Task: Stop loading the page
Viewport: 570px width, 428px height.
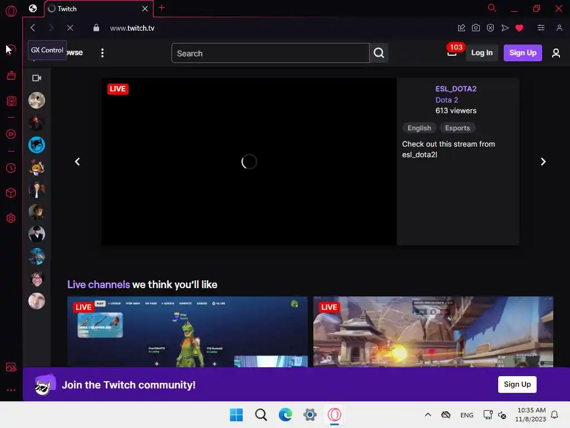Action: (x=70, y=28)
